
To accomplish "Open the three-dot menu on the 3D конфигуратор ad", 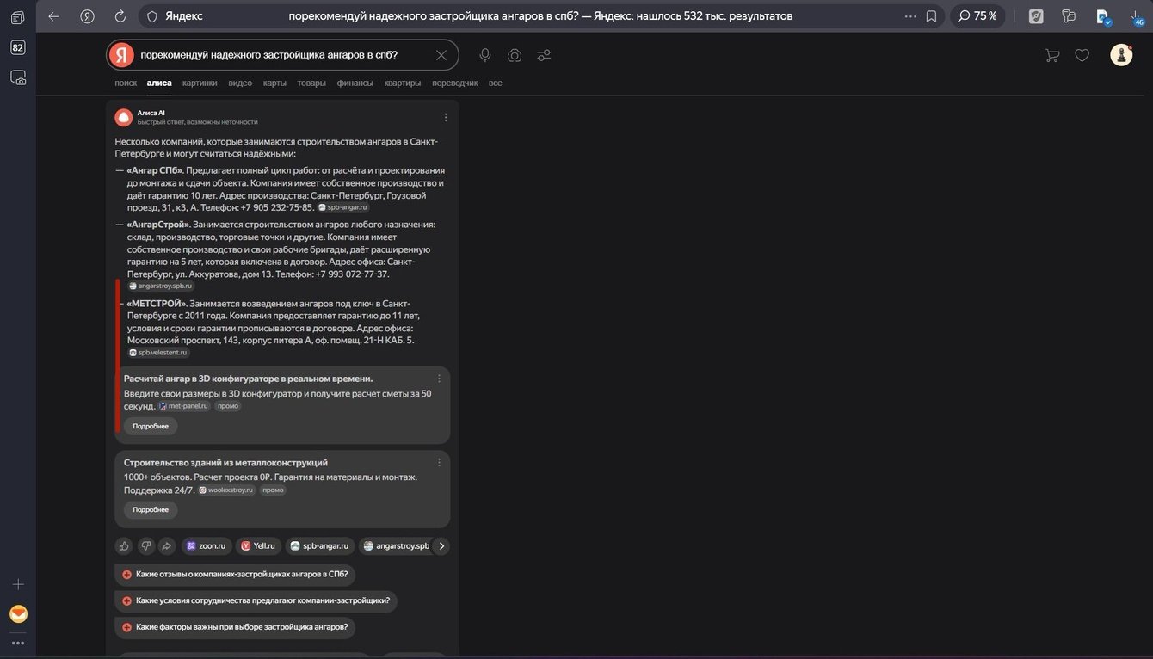I will click(x=439, y=379).
